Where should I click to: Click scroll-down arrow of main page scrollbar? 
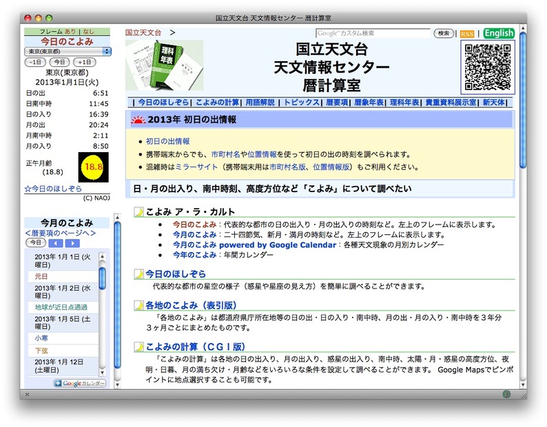point(523,384)
